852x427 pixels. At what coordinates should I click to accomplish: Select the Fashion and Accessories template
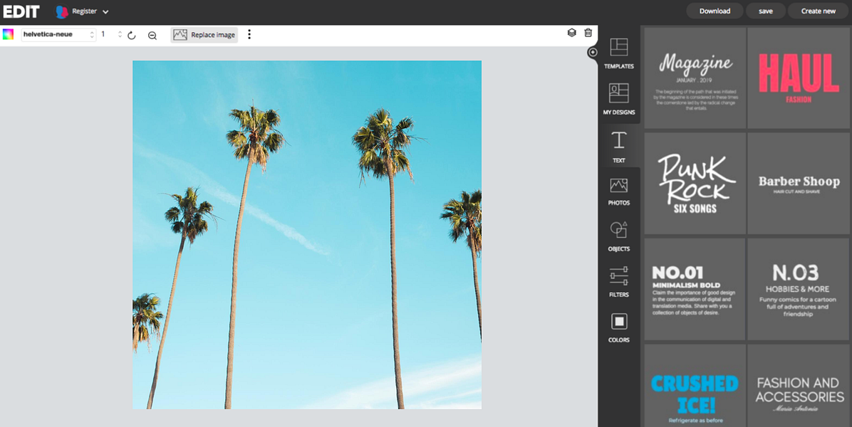799,386
